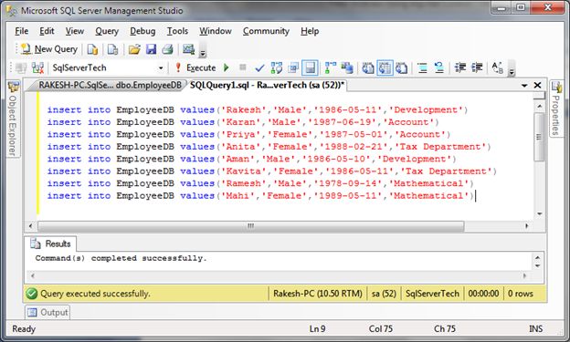Image resolution: width=570 pixels, height=342 pixels.
Task: Toggle Results to Grid option
Action: point(385,67)
